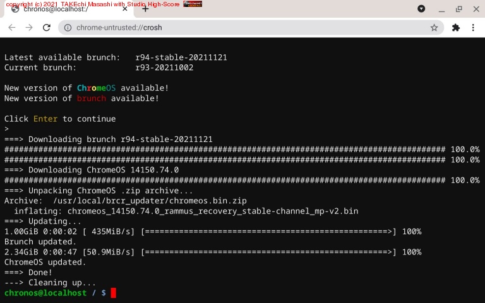Click the Brunch update 1.00GiB progress bar
The height and width of the screenshot is (303, 485).
coord(268,232)
